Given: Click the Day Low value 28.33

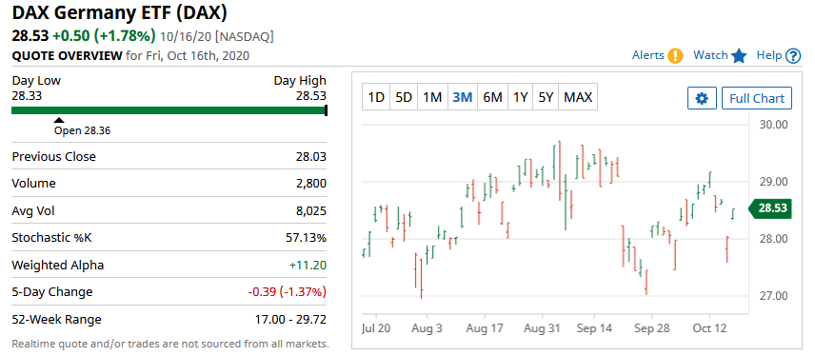Looking at the screenshot, I should (x=27, y=95).
